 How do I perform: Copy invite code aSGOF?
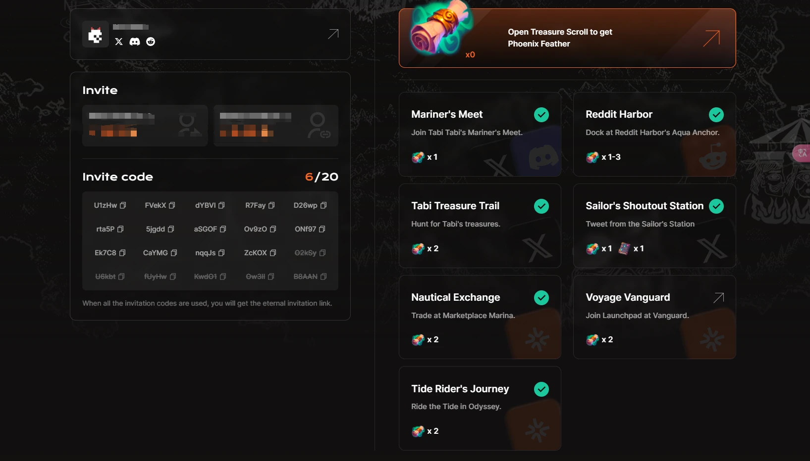tap(223, 229)
